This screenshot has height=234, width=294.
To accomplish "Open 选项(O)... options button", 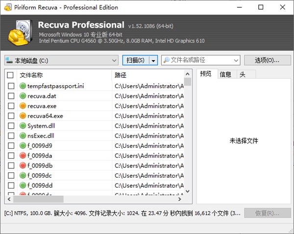I will pyautogui.click(x=268, y=60).
